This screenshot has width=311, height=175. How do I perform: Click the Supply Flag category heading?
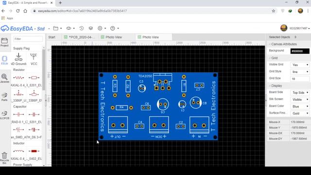pos(21,49)
